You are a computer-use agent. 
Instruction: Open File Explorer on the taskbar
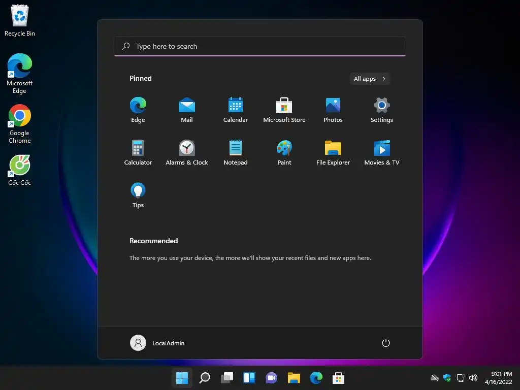click(x=294, y=378)
